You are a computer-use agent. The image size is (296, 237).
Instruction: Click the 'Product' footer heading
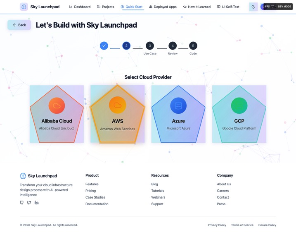click(x=92, y=175)
